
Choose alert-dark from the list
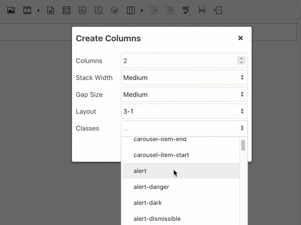181,202
